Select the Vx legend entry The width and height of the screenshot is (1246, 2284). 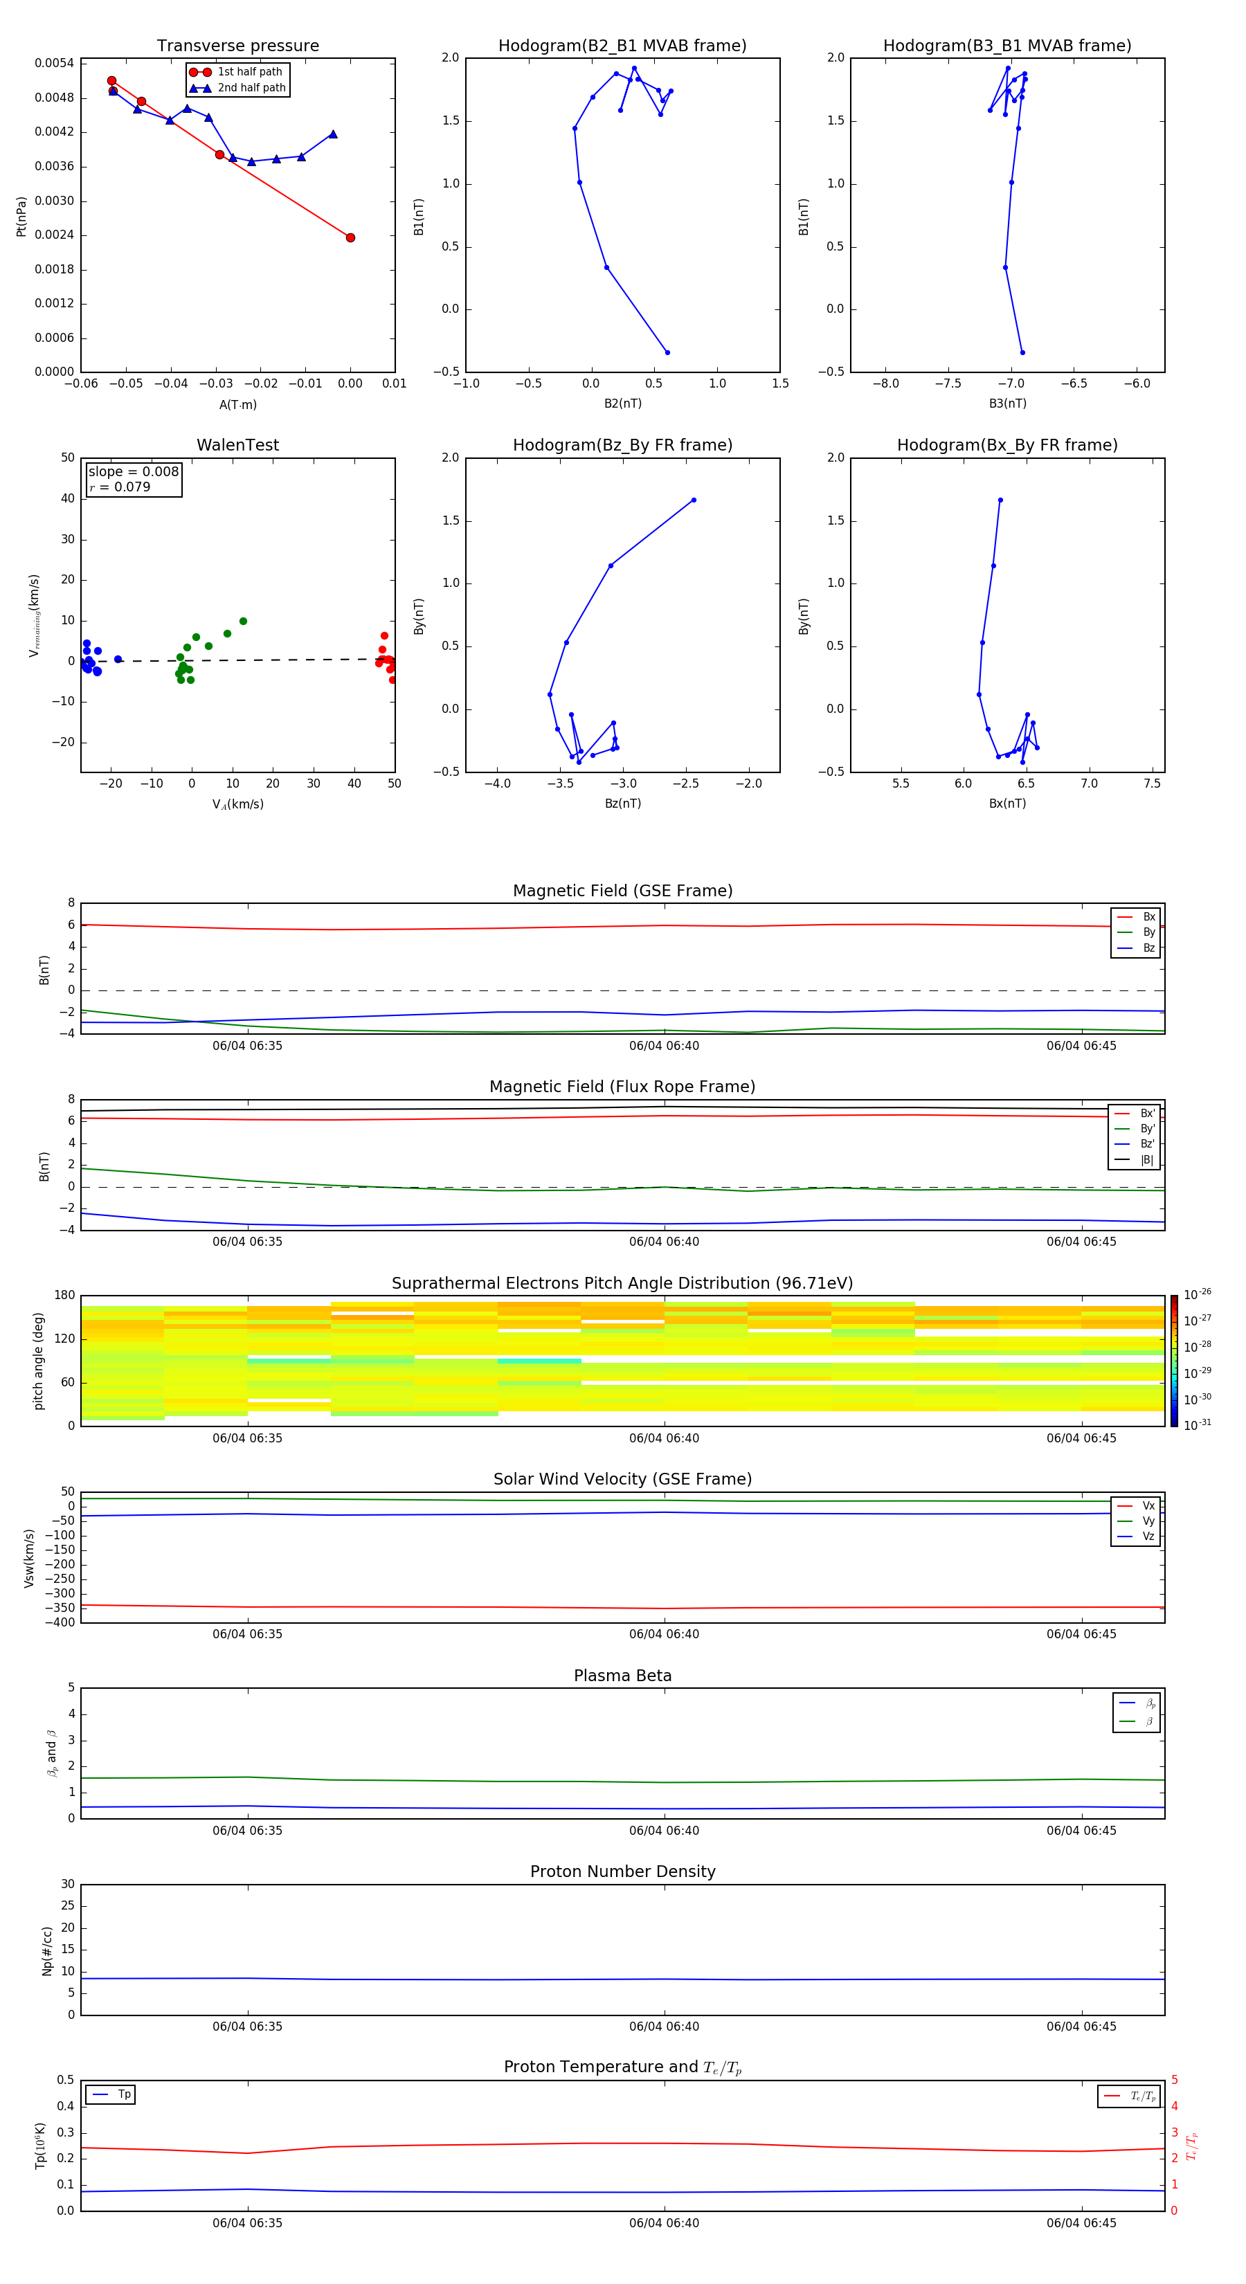(x=1136, y=1505)
